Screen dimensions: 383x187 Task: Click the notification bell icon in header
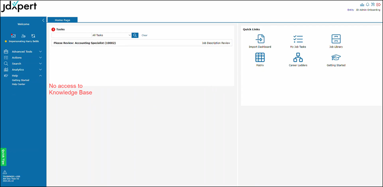click(367, 4)
